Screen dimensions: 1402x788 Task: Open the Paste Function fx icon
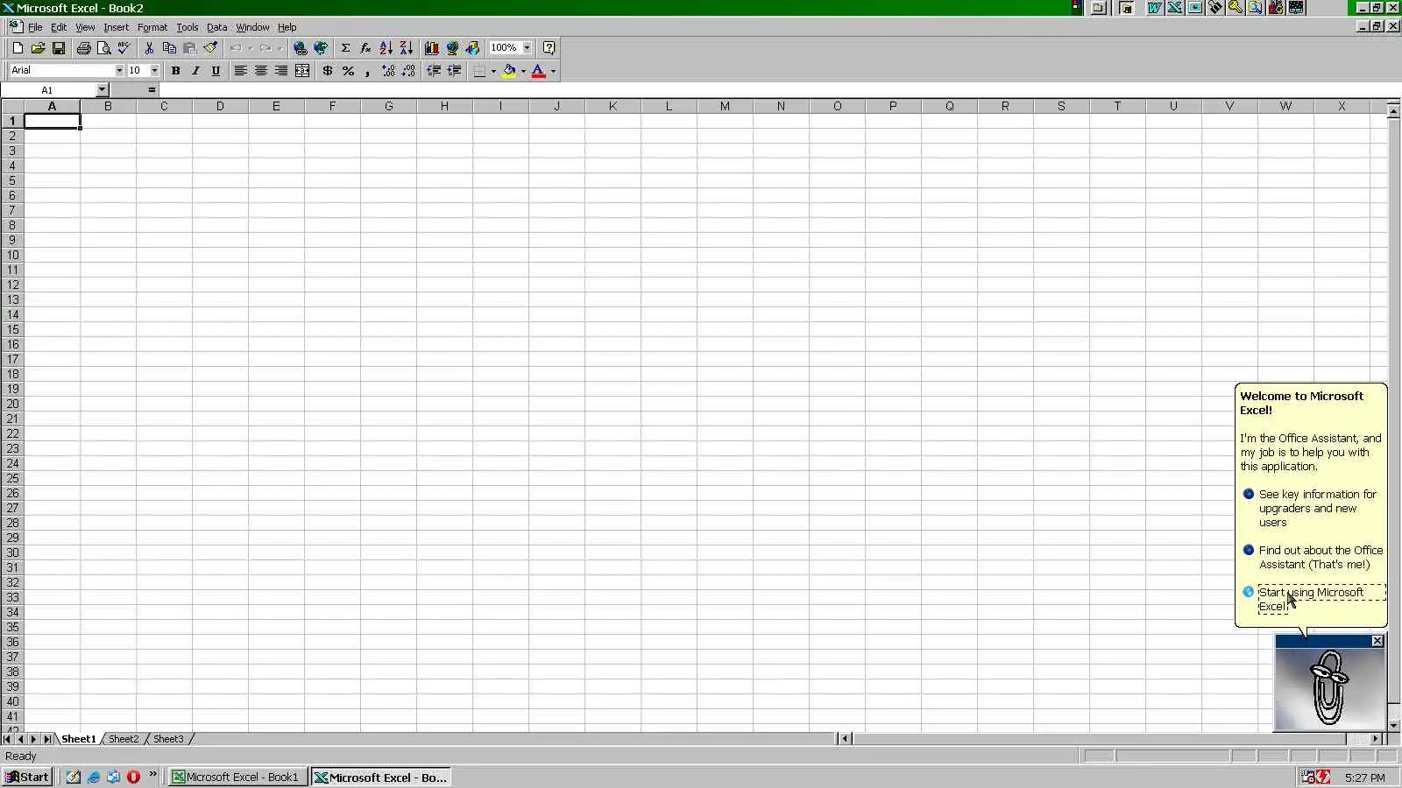coord(365,48)
